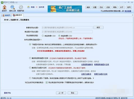The image size is (134, 99).
Task: Click the version number in status bar
Action: click(6, 98)
